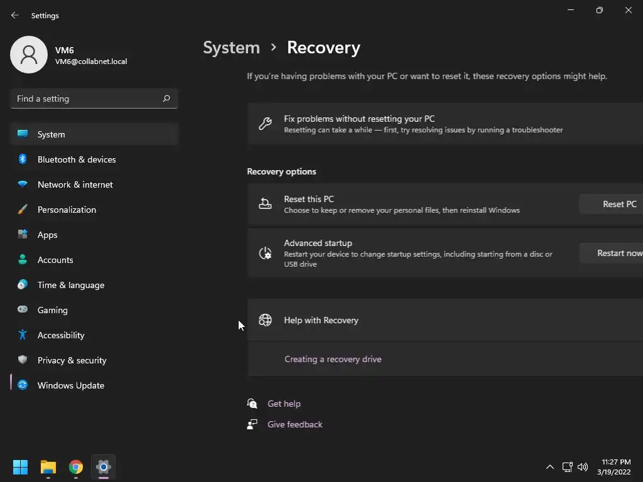Click the volume icon in system tray
Image resolution: width=643 pixels, height=482 pixels.
pyautogui.click(x=583, y=467)
